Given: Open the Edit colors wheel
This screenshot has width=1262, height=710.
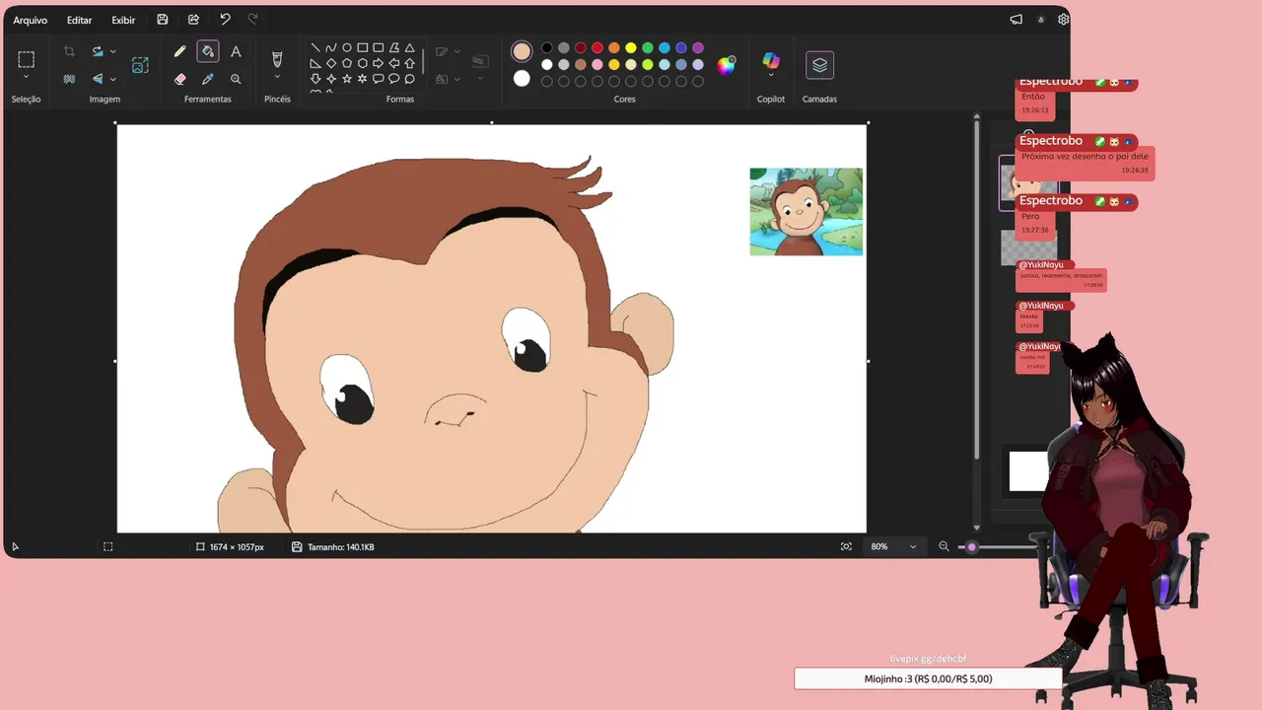Looking at the screenshot, I should coord(726,65).
